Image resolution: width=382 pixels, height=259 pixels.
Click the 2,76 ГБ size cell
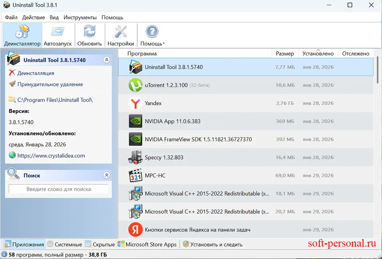pos(285,103)
